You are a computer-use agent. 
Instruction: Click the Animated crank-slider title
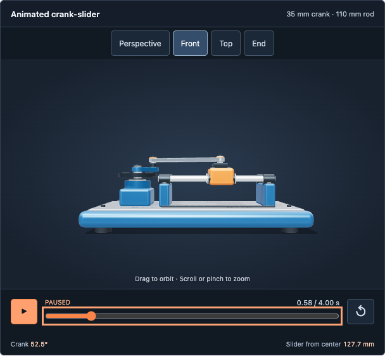coord(55,14)
